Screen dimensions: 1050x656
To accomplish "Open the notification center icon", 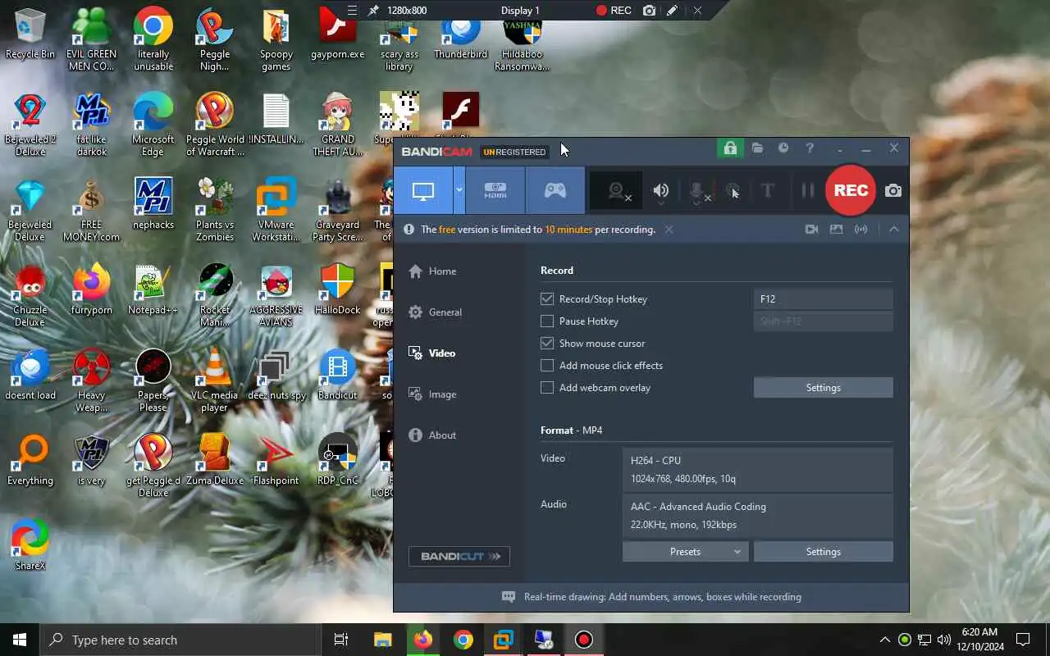I will pyautogui.click(x=1023, y=640).
